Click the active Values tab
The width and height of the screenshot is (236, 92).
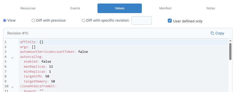point(120,8)
